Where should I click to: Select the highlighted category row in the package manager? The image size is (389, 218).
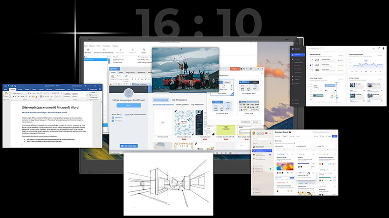tap(95, 60)
